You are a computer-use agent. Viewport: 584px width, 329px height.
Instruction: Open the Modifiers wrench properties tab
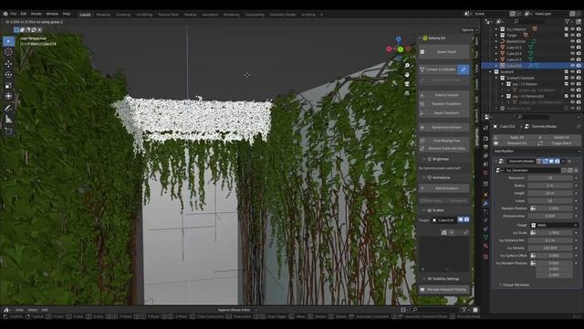coord(485,203)
